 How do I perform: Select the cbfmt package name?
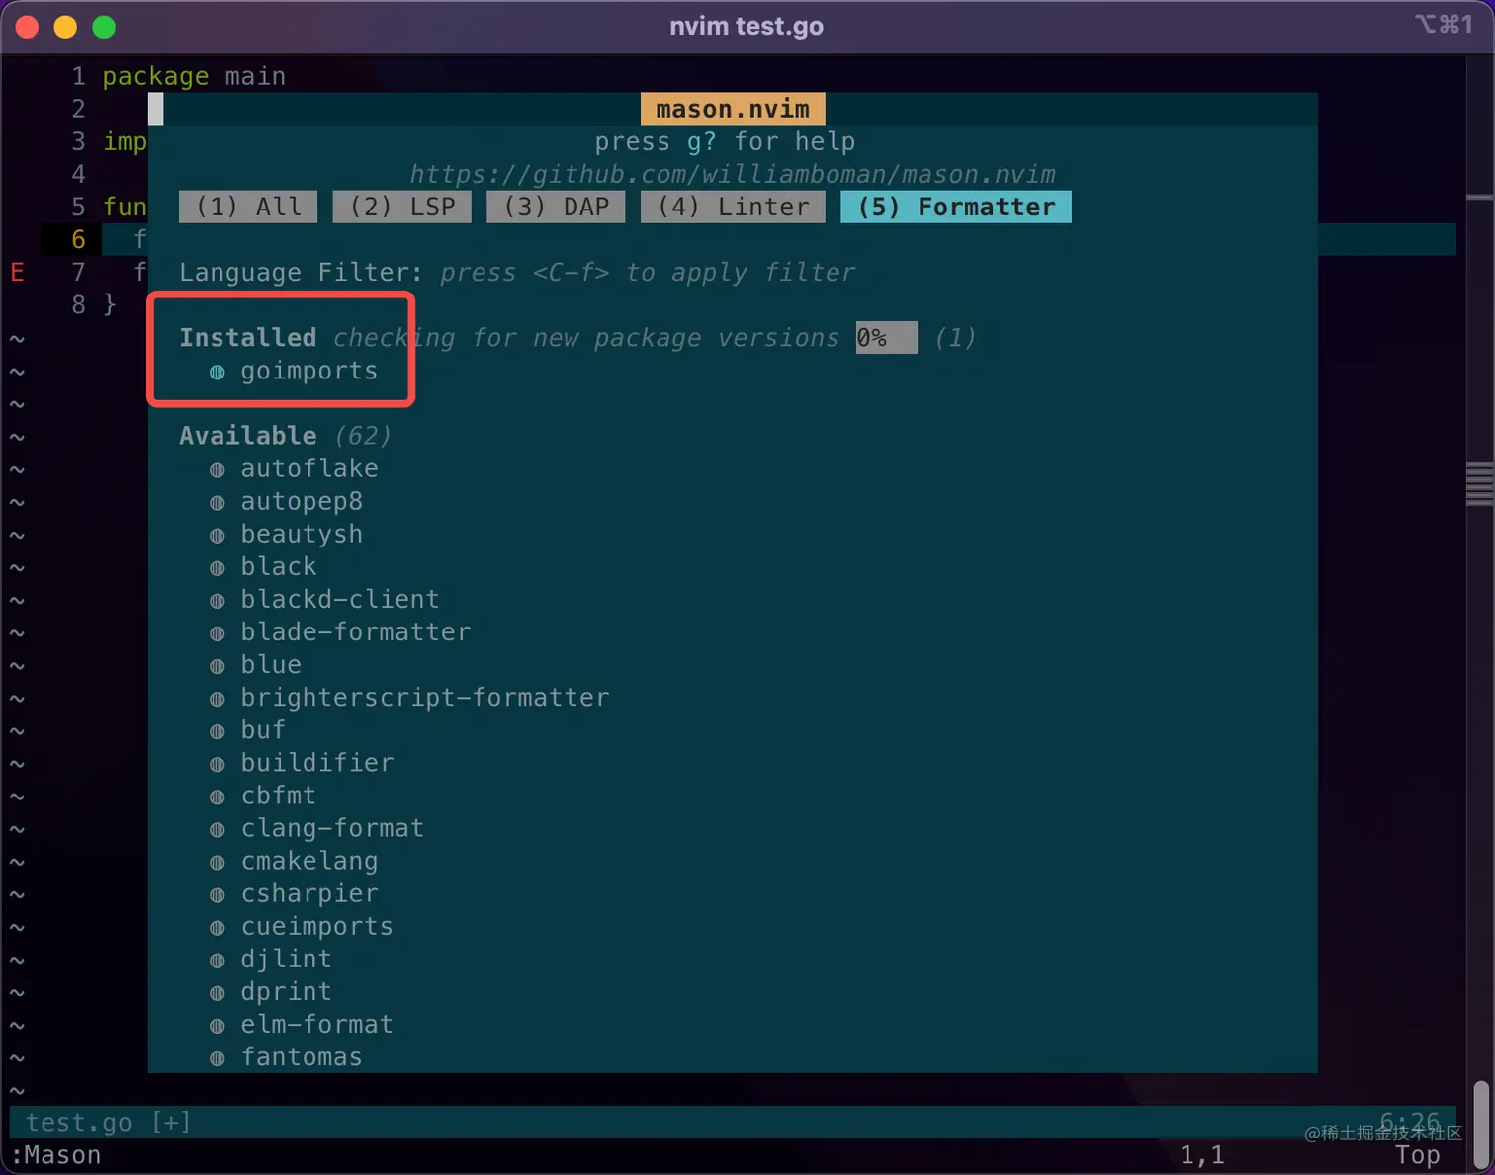tap(279, 795)
